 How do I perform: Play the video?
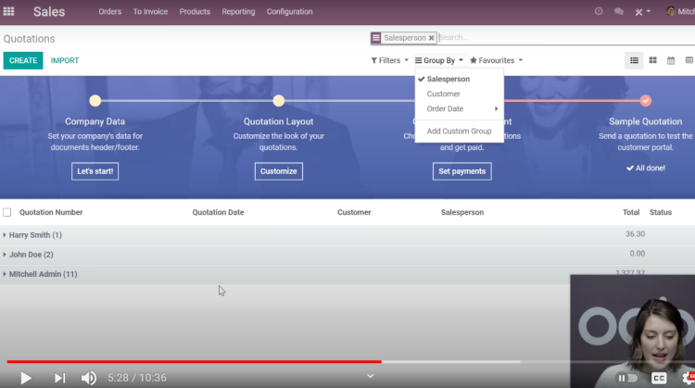click(26, 378)
